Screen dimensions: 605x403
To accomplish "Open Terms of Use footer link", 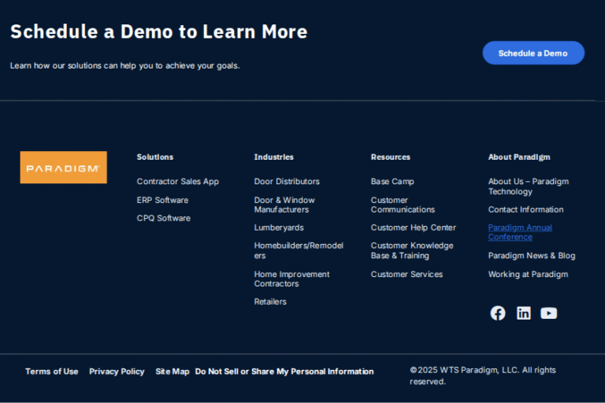I will tap(52, 372).
